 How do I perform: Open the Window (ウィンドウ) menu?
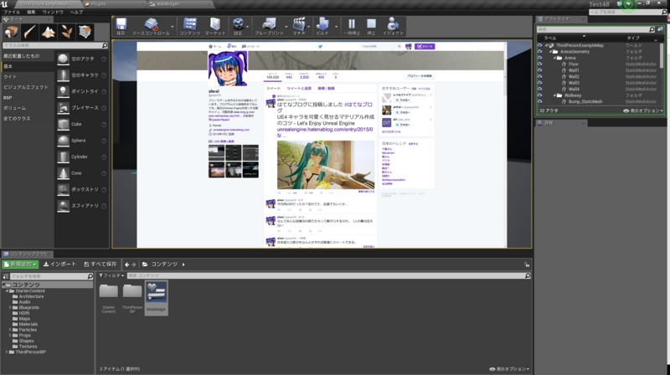53,13
